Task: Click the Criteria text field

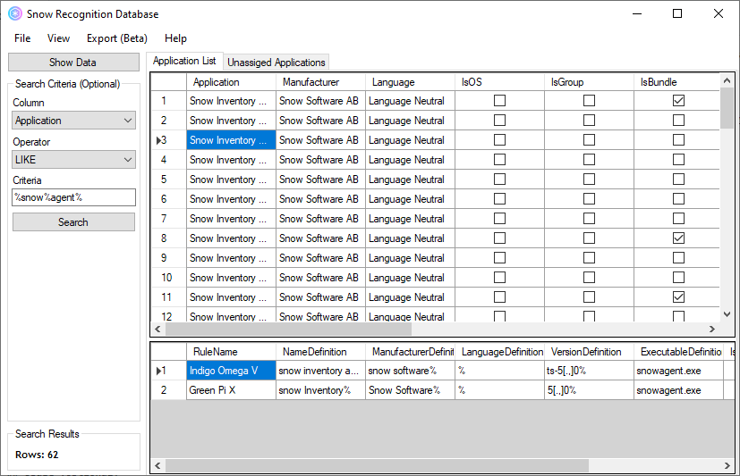Action: tap(73, 197)
